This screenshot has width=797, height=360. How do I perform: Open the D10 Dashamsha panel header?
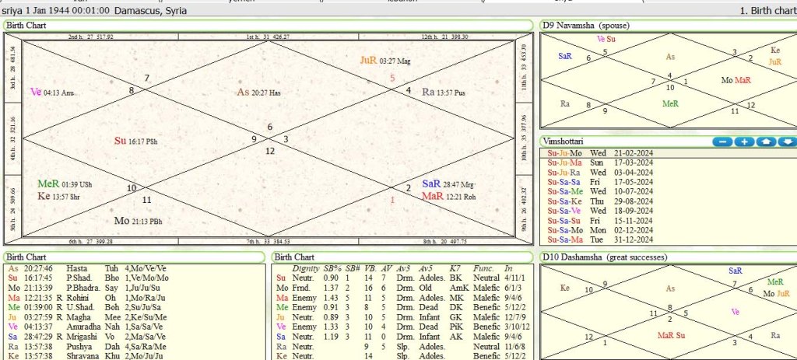pyautogui.click(x=606, y=257)
